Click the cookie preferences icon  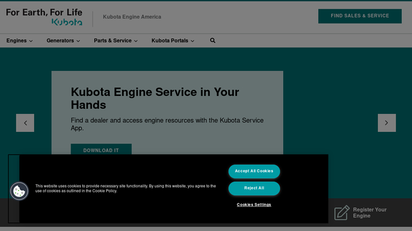[19, 191]
